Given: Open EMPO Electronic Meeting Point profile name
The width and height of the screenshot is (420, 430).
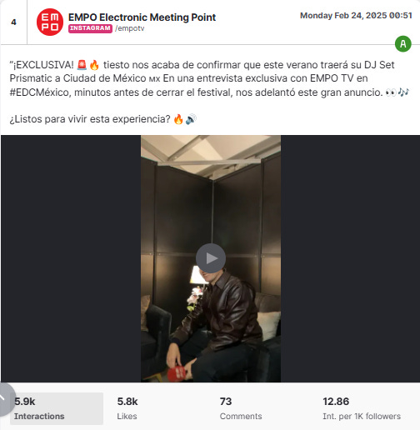Looking at the screenshot, I should [x=142, y=17].
